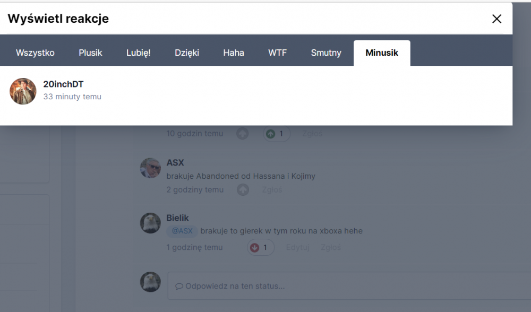Image resolution: width=531 pixels, height=312 pixels.
Task: Open the Plusik tab
Action: 90,53
